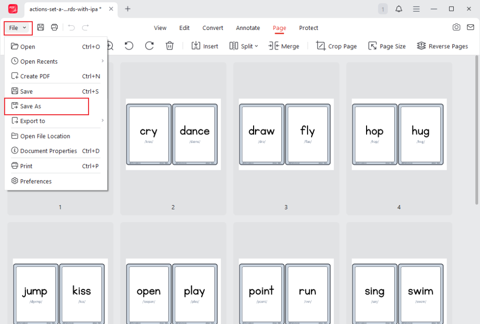Select the Page tab
480x324 pixels.
tap(279, 28)
